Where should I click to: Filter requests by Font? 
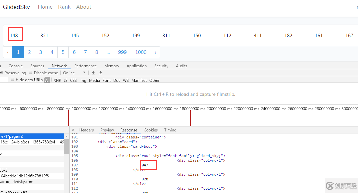[x=107, y=80]
